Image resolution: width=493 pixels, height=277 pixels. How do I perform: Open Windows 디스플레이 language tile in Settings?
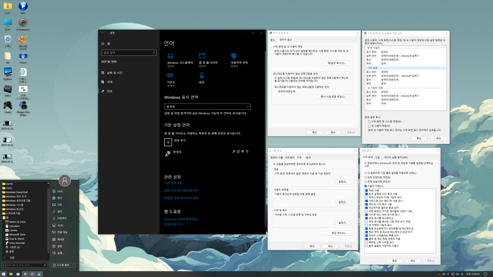click(x=180, y=60)
